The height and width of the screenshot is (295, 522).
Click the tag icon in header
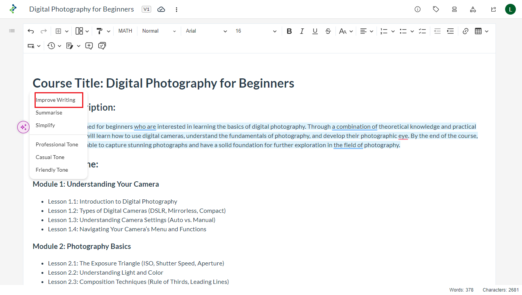point(436,9)
